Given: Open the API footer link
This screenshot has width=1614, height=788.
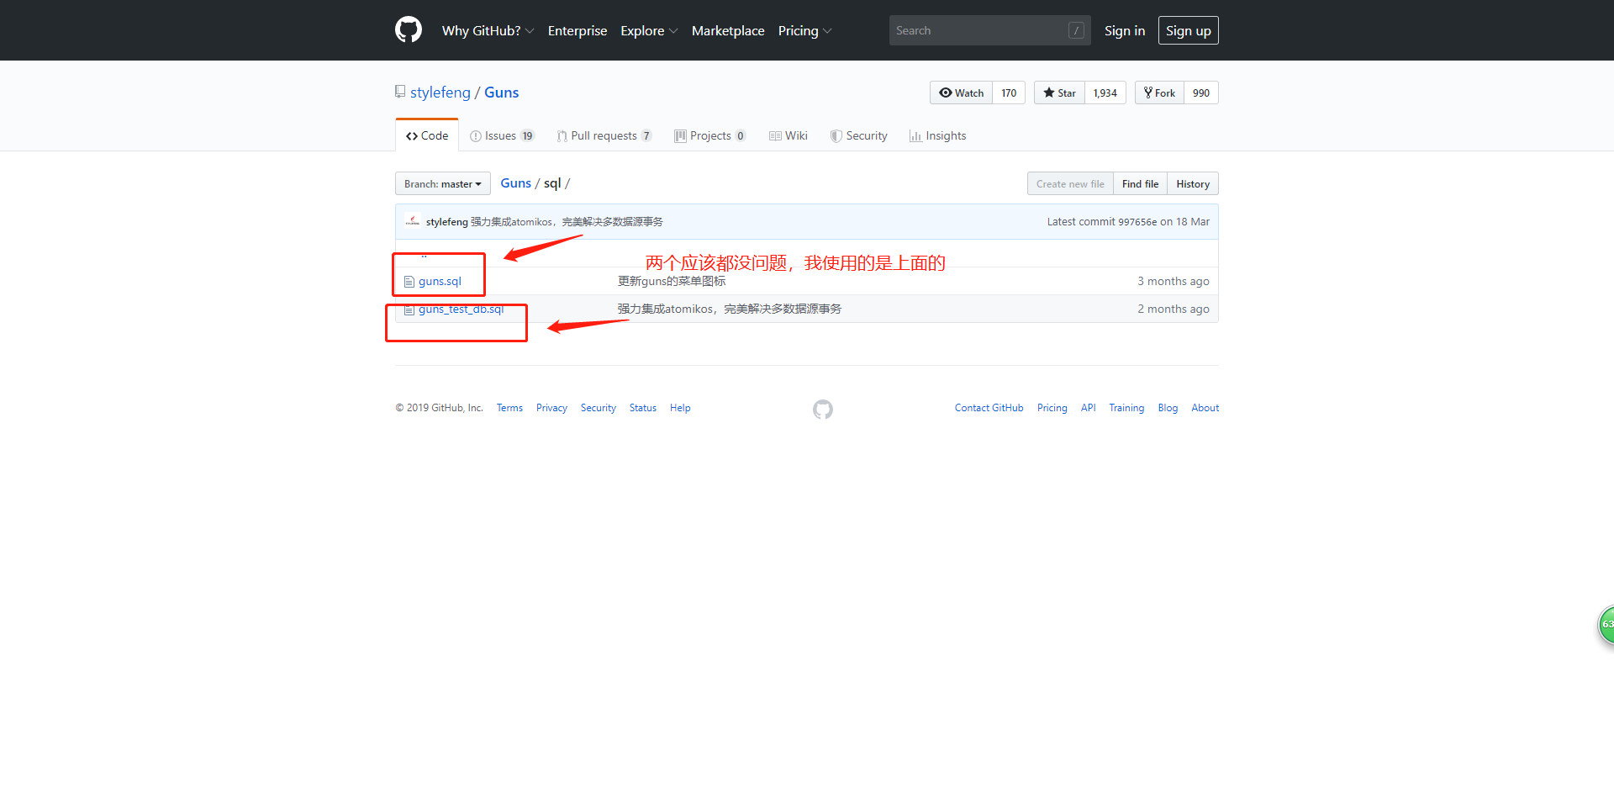Looking at the screenshot, I should (1089, 408).
